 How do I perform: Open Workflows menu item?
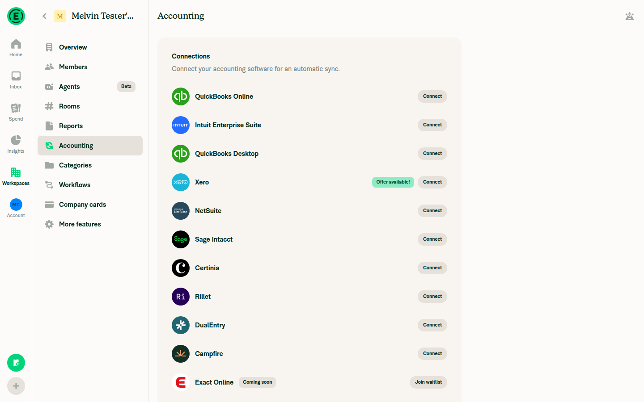pos(90,185)
